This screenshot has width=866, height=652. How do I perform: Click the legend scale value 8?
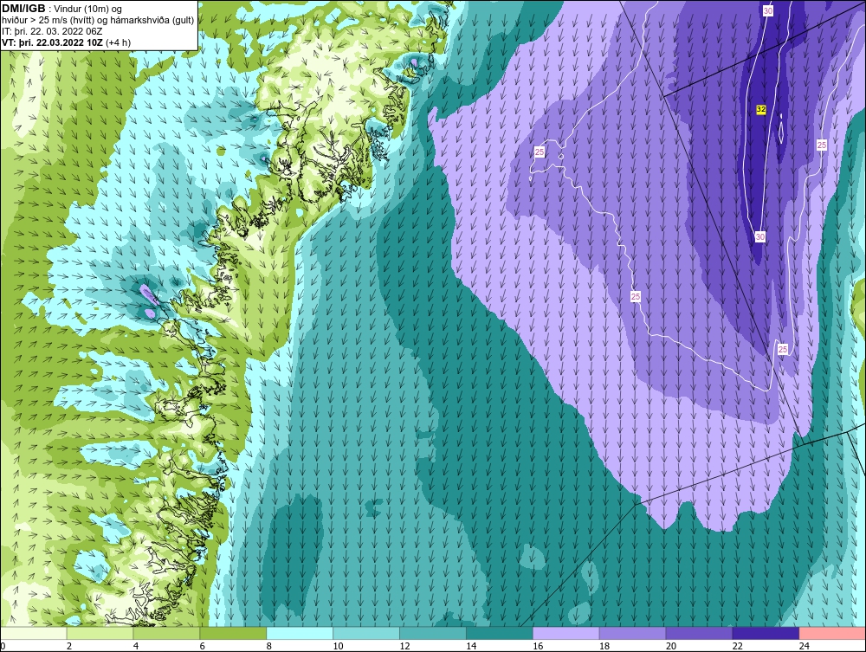(x=269, y=646)
